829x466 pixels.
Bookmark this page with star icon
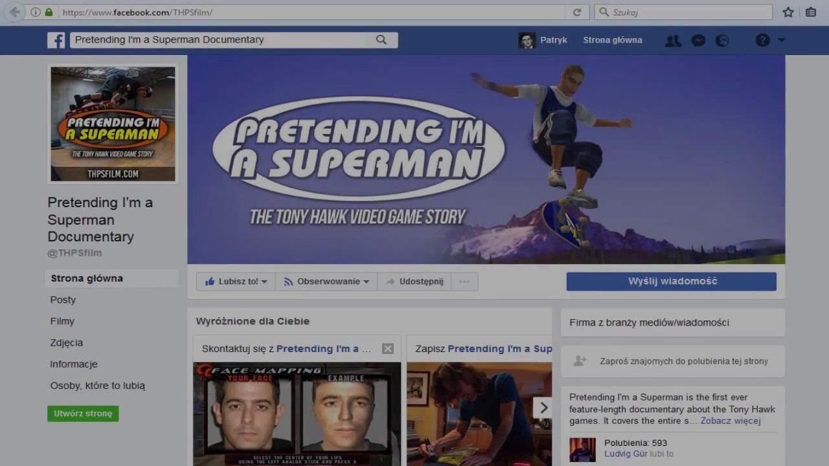pos(788,12)
